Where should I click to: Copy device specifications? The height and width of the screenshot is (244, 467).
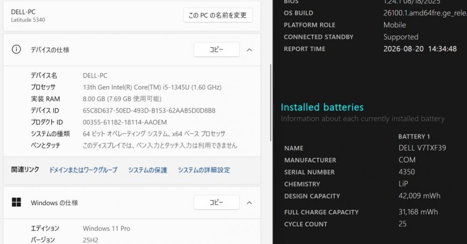[x=217, y=50]
